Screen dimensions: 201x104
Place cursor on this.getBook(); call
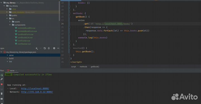pyautogui.click(x=85, y=52)
